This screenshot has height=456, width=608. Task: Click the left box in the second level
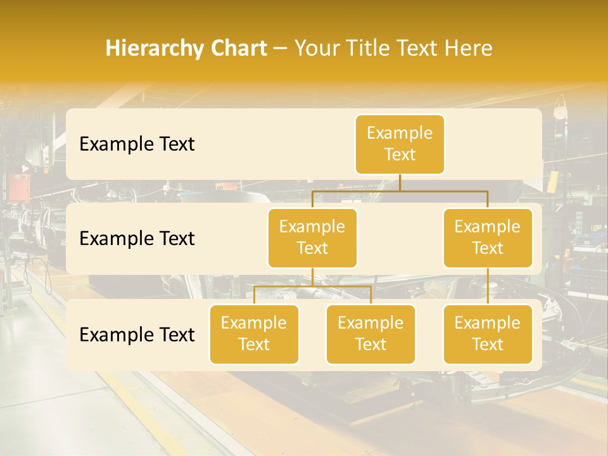click(x=312, y=238)
